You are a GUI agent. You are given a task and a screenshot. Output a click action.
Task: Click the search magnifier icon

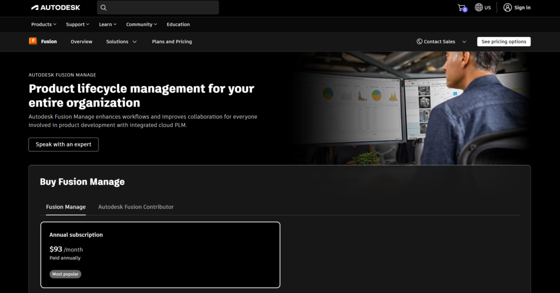103,8
